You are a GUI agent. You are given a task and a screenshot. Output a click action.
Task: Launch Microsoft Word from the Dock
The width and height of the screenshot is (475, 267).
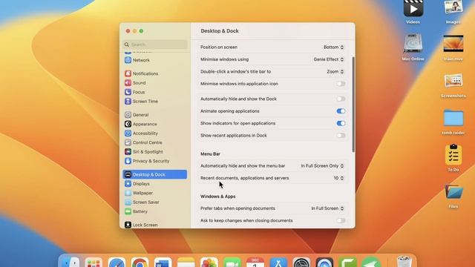163,262
